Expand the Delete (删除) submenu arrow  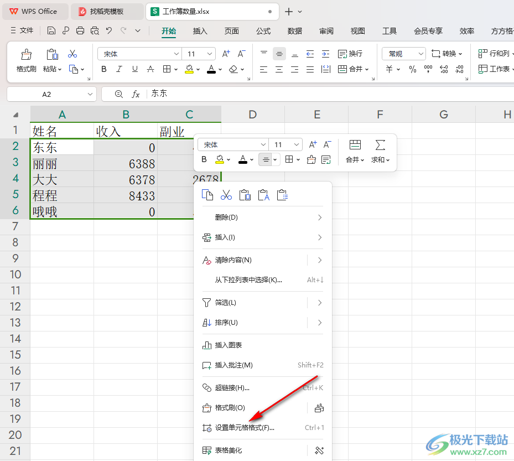tap(320, 217)
